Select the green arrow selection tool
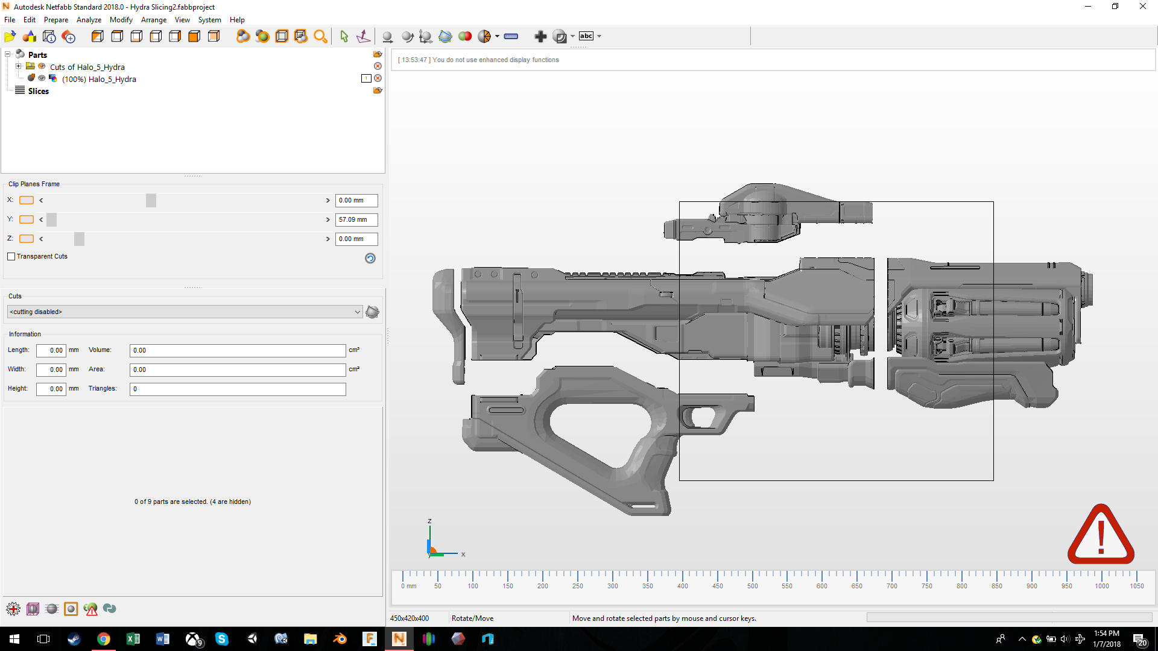 point(344,37)
